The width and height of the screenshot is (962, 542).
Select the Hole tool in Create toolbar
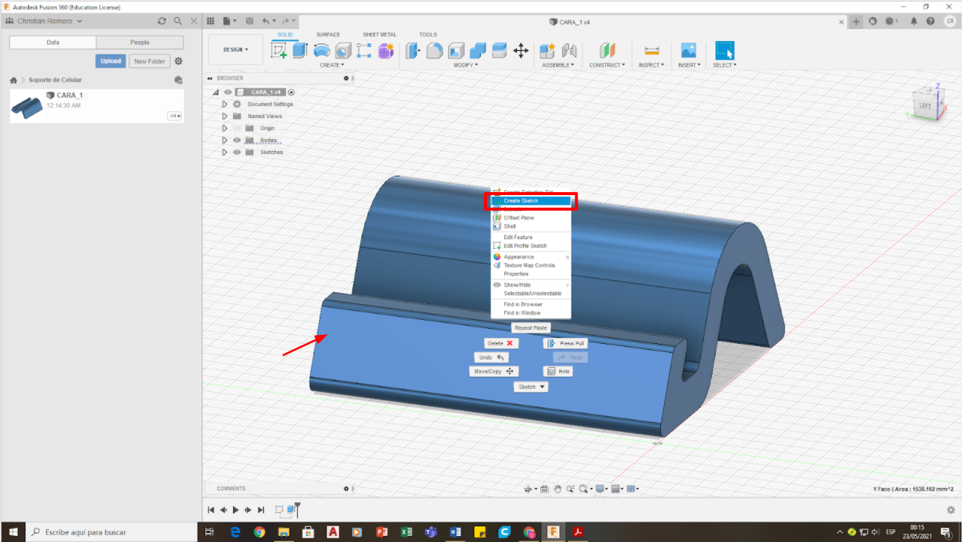pos(343,50)
